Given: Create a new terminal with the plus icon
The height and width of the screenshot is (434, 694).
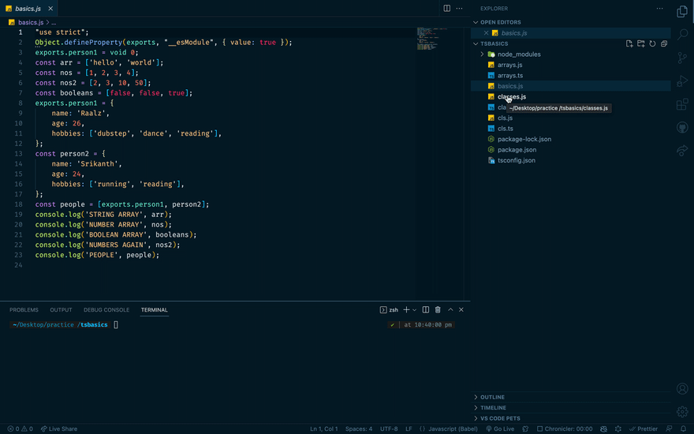Looking at the screenshot, I should point(406,309).
